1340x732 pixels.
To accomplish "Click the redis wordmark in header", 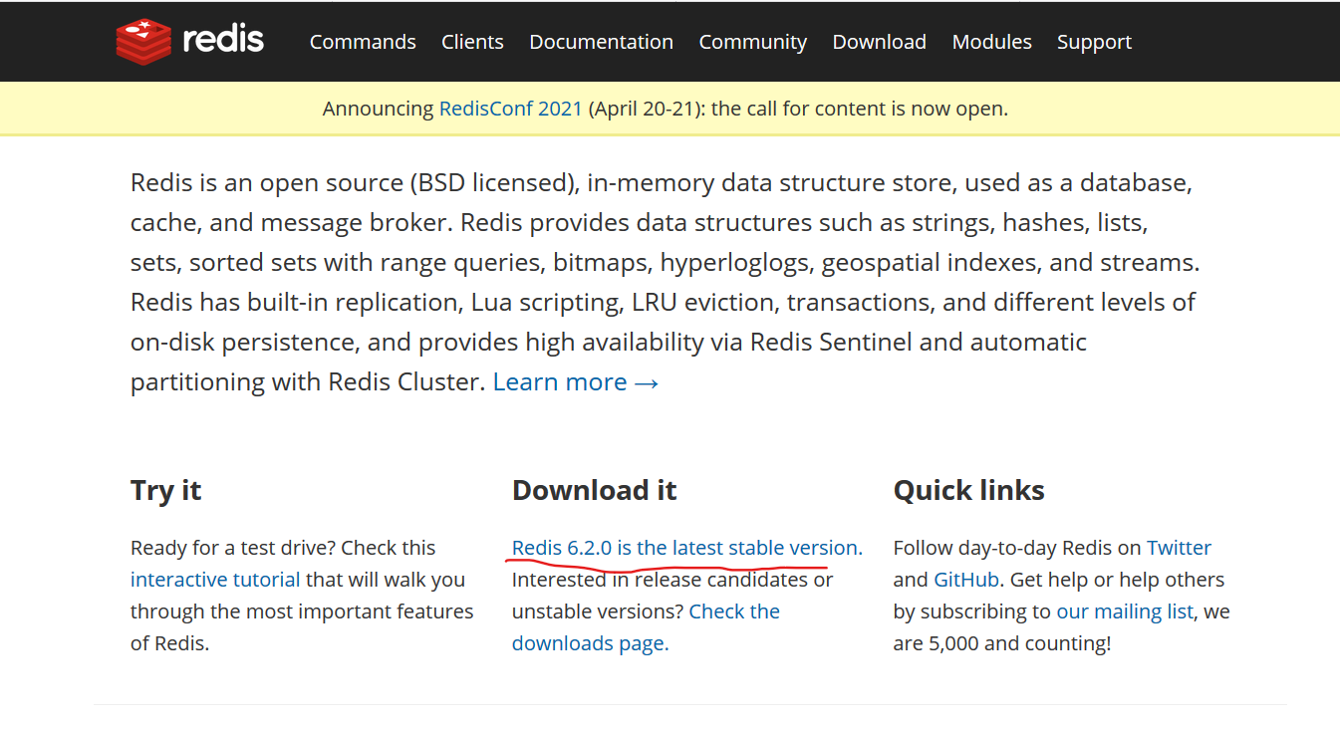I will (223, 40).
